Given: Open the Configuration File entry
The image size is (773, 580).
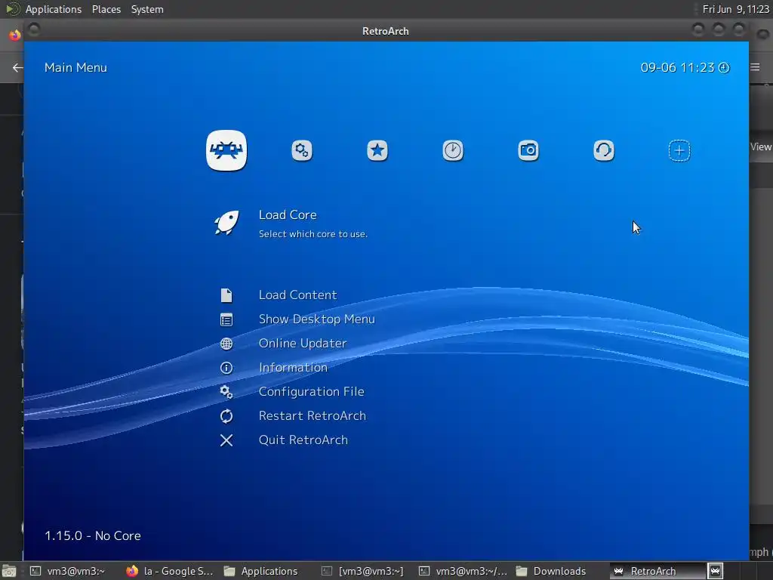Looking at the screenshot, I should [x=312, y=392].
